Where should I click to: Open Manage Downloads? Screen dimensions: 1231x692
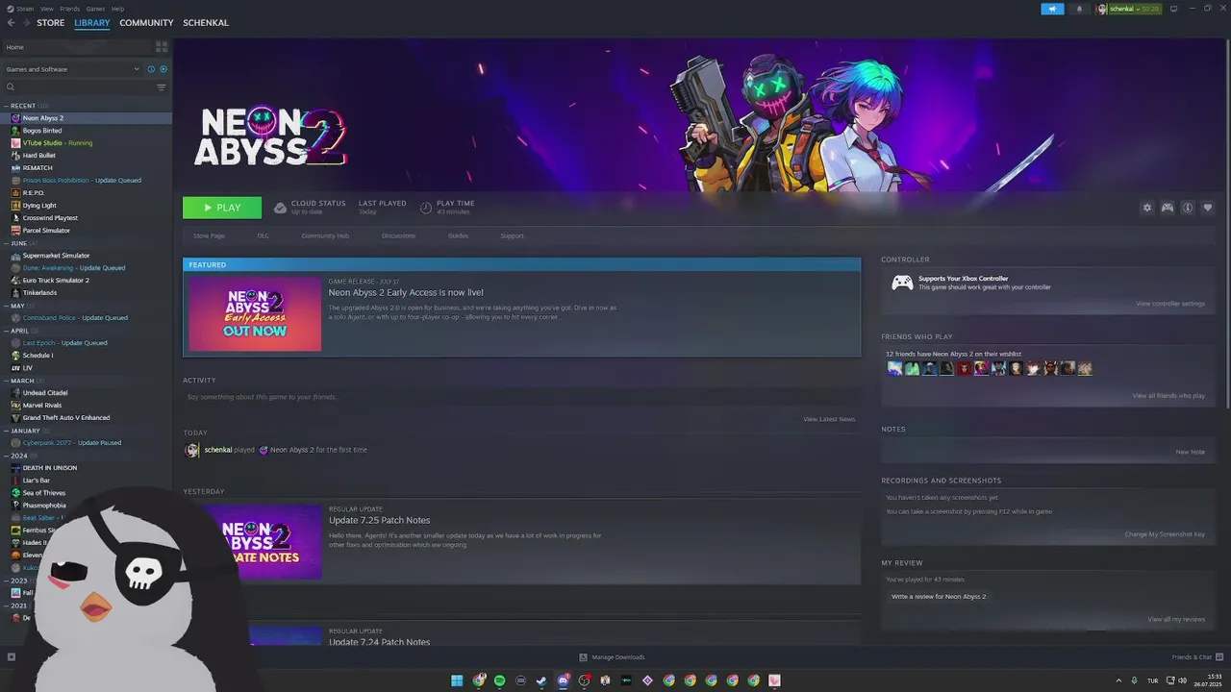click(613, 657)
